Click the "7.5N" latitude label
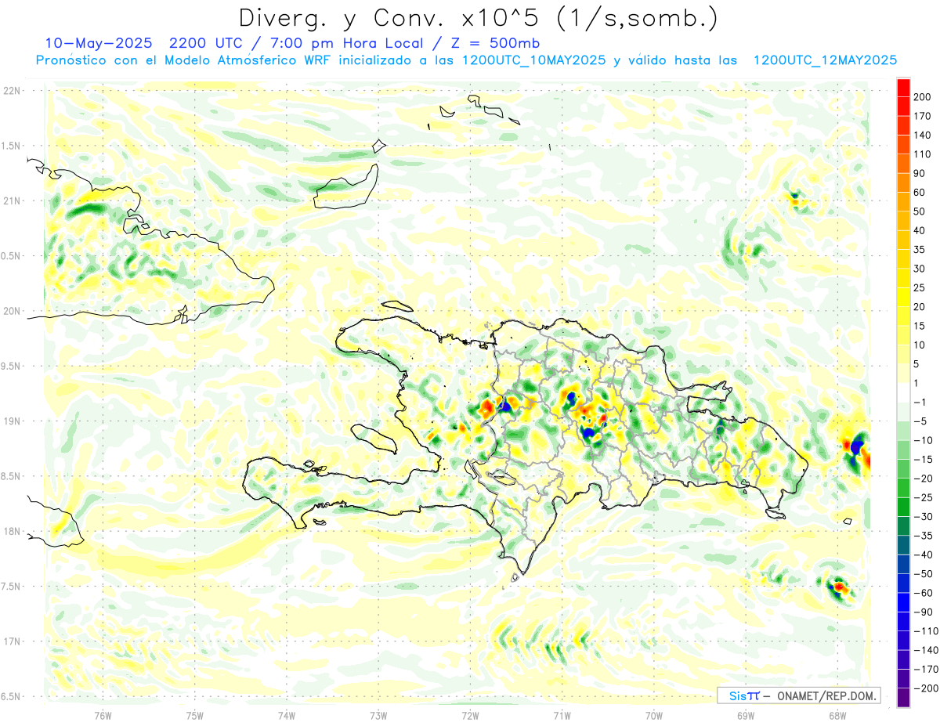The image size is (940, 726). pos(12,587)
